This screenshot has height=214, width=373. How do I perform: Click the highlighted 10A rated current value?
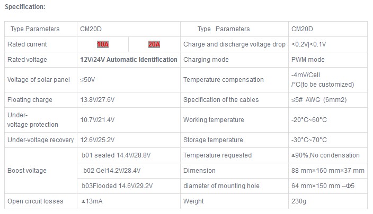pos(103,44)
